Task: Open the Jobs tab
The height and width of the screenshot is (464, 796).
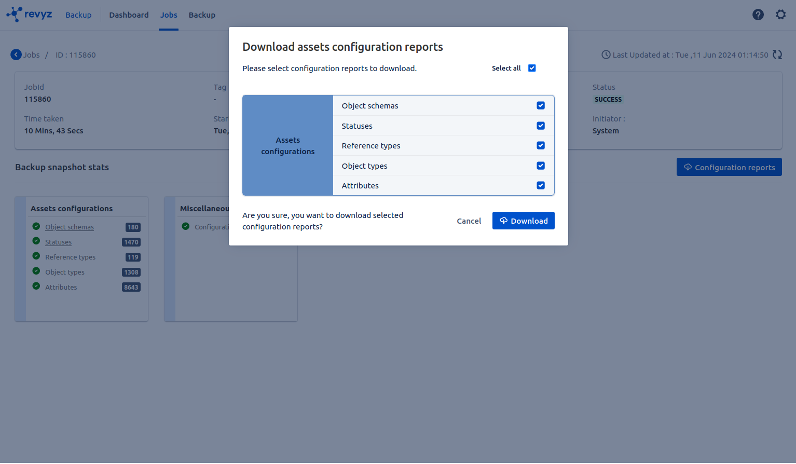Action: [x=169, y=15]
